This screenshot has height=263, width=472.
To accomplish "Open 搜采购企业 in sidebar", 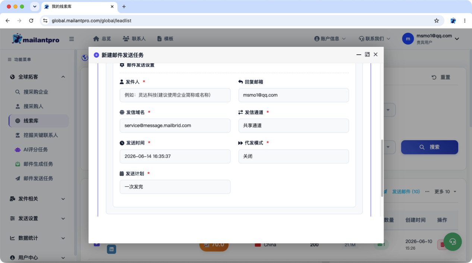I will pos(36,92).
